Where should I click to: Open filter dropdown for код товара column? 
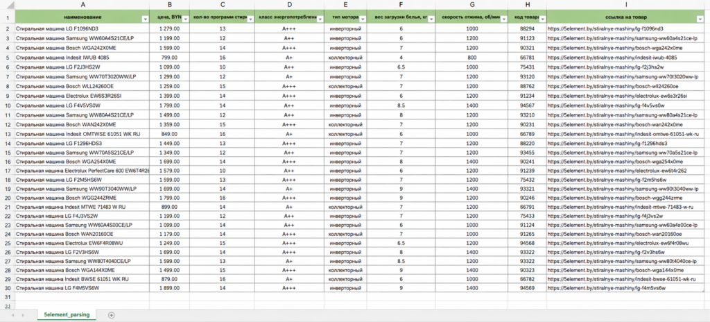click(542, 19)
